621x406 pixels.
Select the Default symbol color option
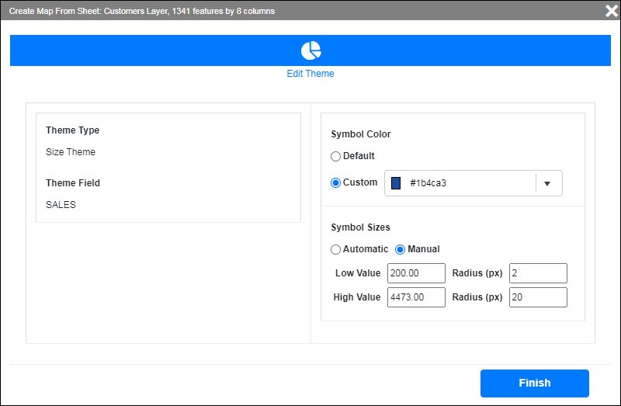point(335,156)
